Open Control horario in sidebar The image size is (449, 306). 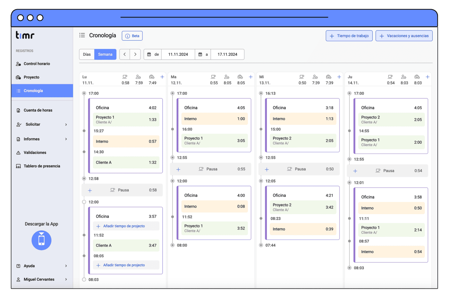click(x=42, y=64)
